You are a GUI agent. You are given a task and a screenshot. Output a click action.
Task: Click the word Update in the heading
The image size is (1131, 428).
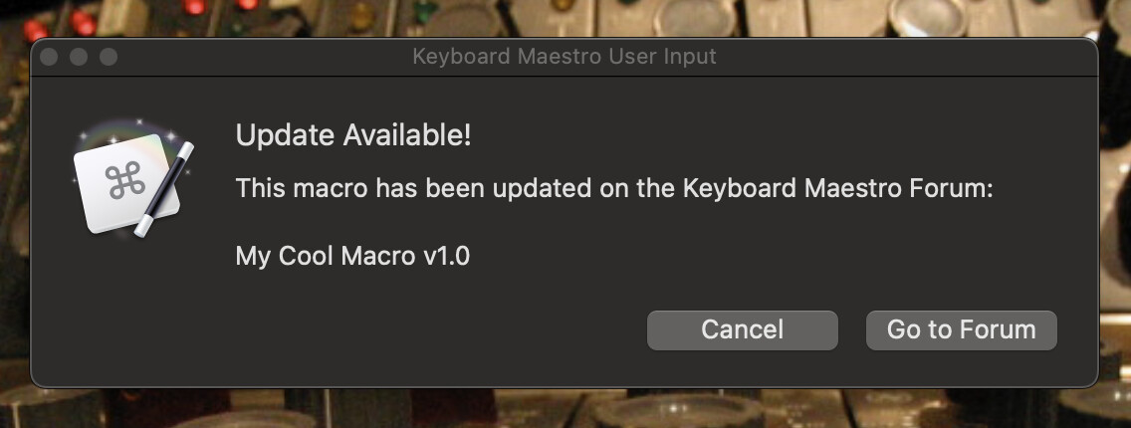coord(270,136)
